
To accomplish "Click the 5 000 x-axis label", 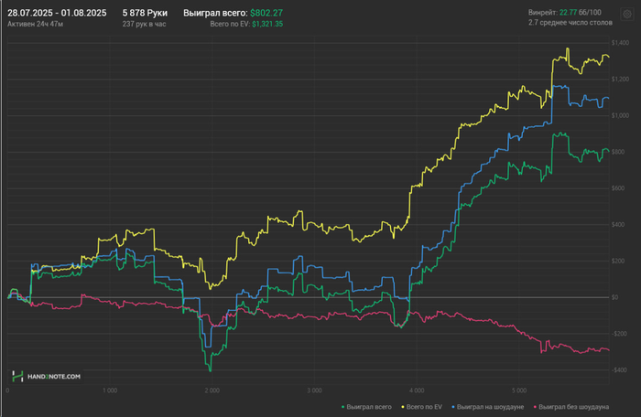I will [519, 390].
